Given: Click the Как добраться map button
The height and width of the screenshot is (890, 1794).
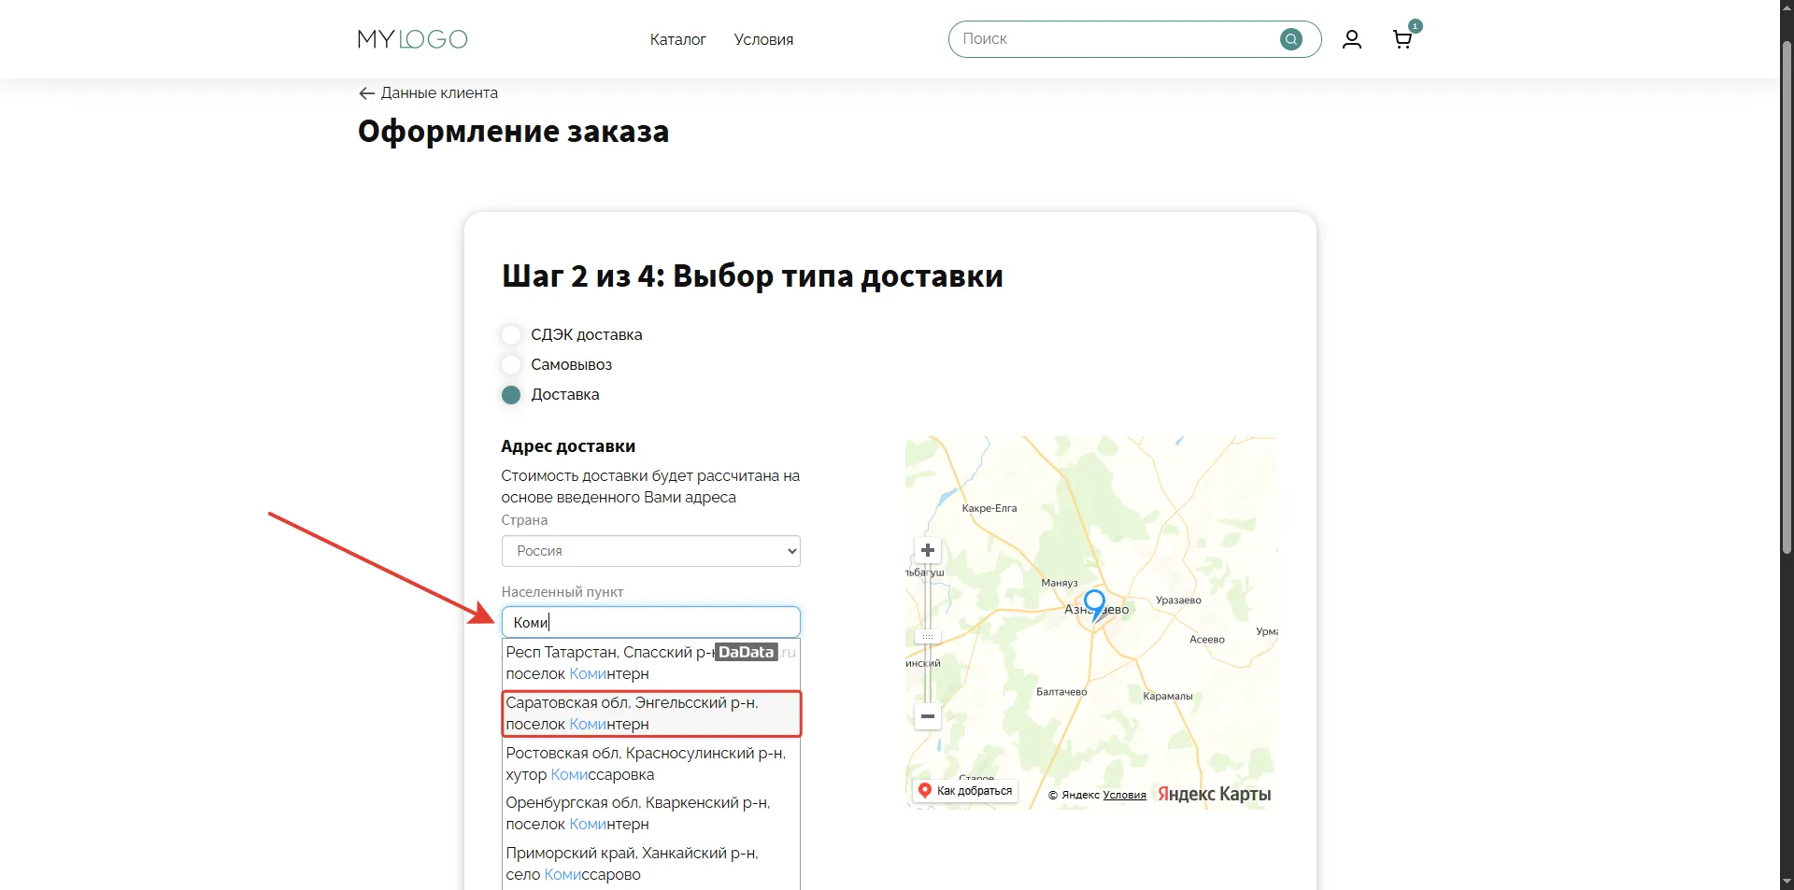Looking at the screenshot, I should (965, 791).
